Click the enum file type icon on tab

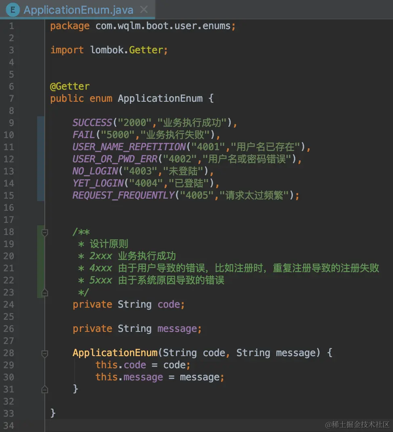coord(13,10)
